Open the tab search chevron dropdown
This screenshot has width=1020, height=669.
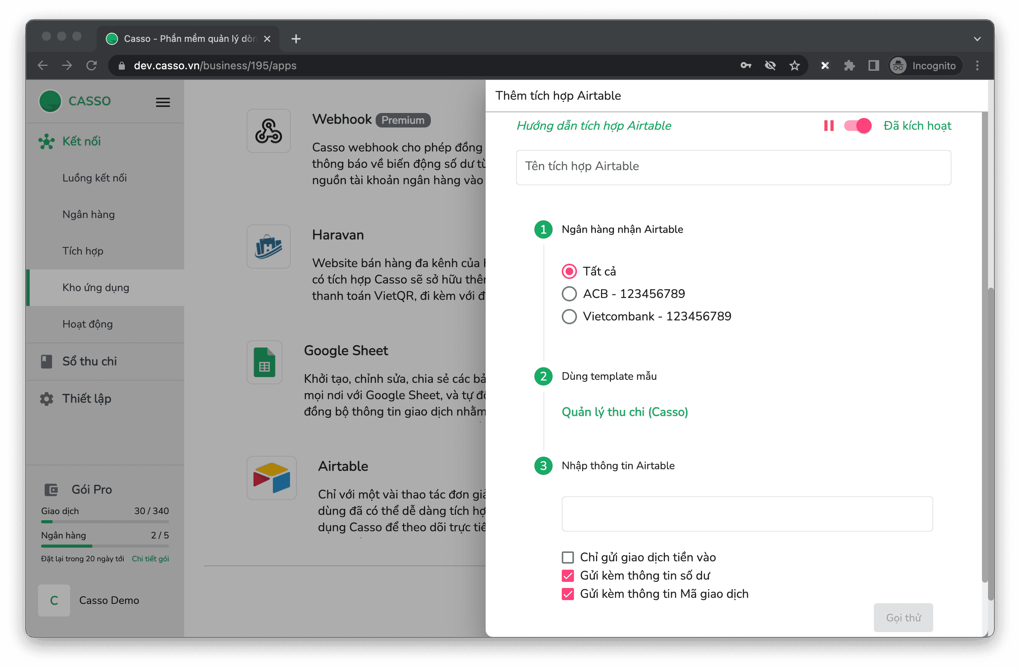977,39
